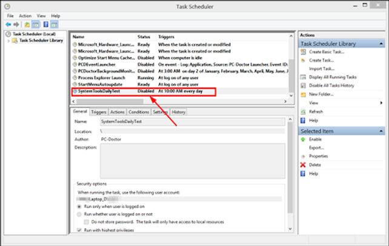Expand the Task Scheduler Library tree node

click(8, 40)
